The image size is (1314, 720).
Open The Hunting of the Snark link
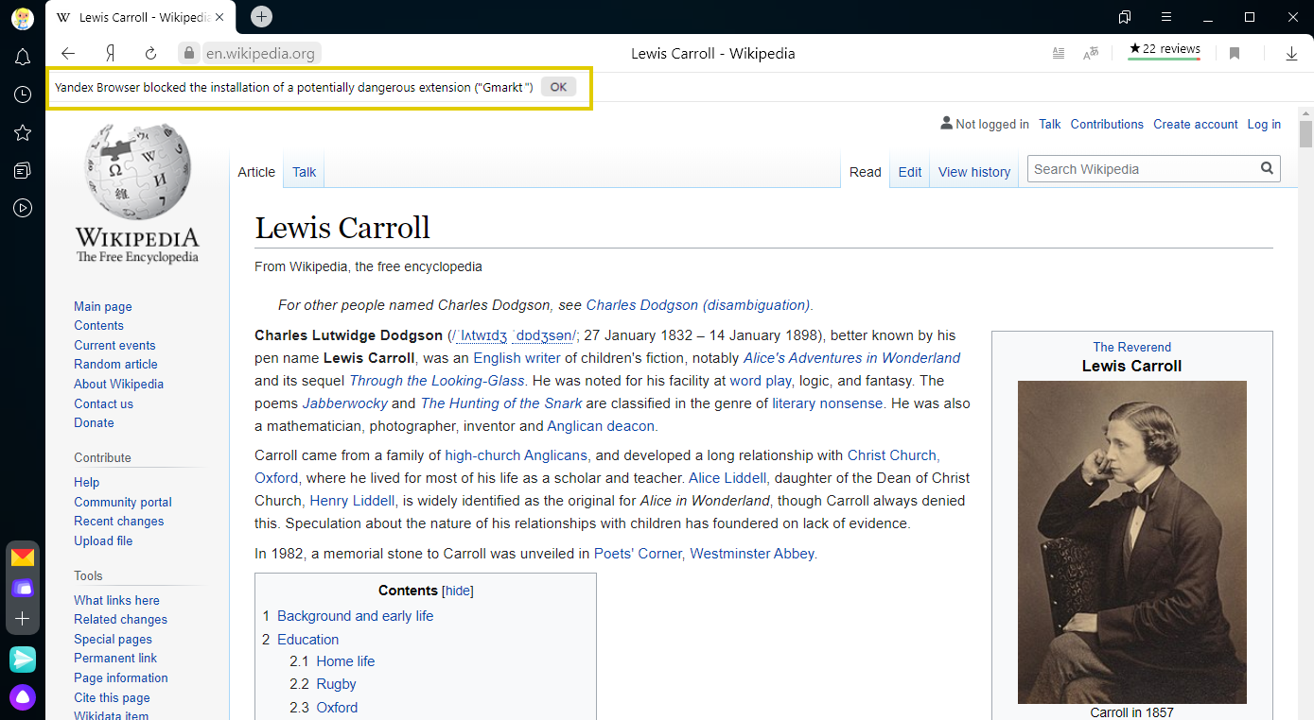501,403
